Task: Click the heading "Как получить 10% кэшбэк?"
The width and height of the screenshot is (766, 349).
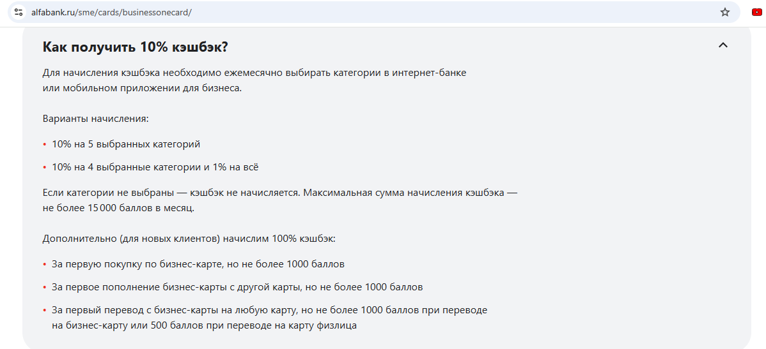Action: [x=135, y=47]
